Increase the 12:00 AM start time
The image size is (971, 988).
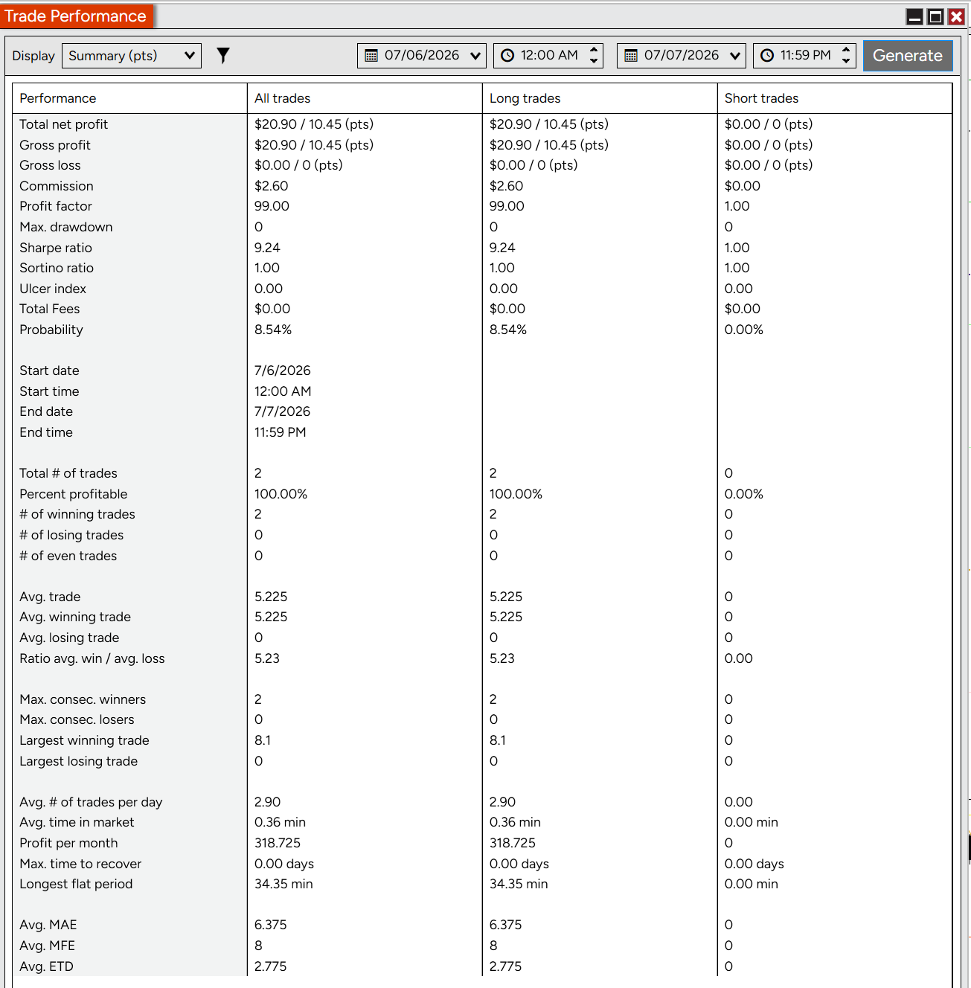pos(594,50)
